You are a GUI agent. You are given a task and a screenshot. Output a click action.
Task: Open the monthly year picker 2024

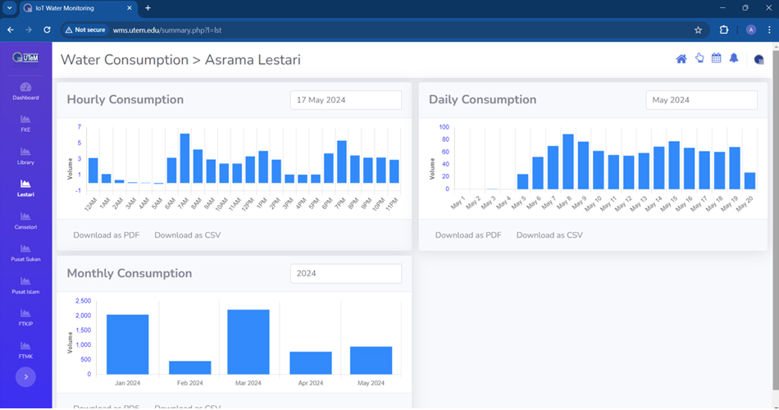[x=345, y=274]
